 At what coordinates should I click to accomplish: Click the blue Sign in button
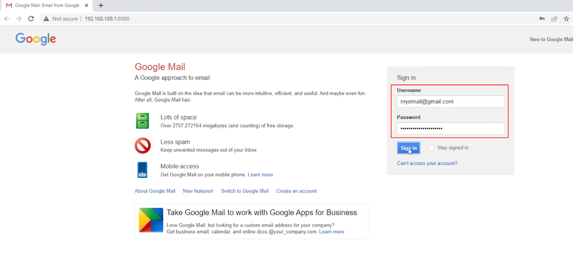pos(409,148)
